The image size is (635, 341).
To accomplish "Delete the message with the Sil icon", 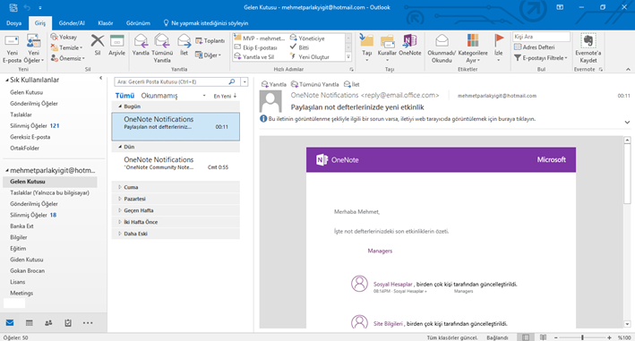I will [98, 45].
